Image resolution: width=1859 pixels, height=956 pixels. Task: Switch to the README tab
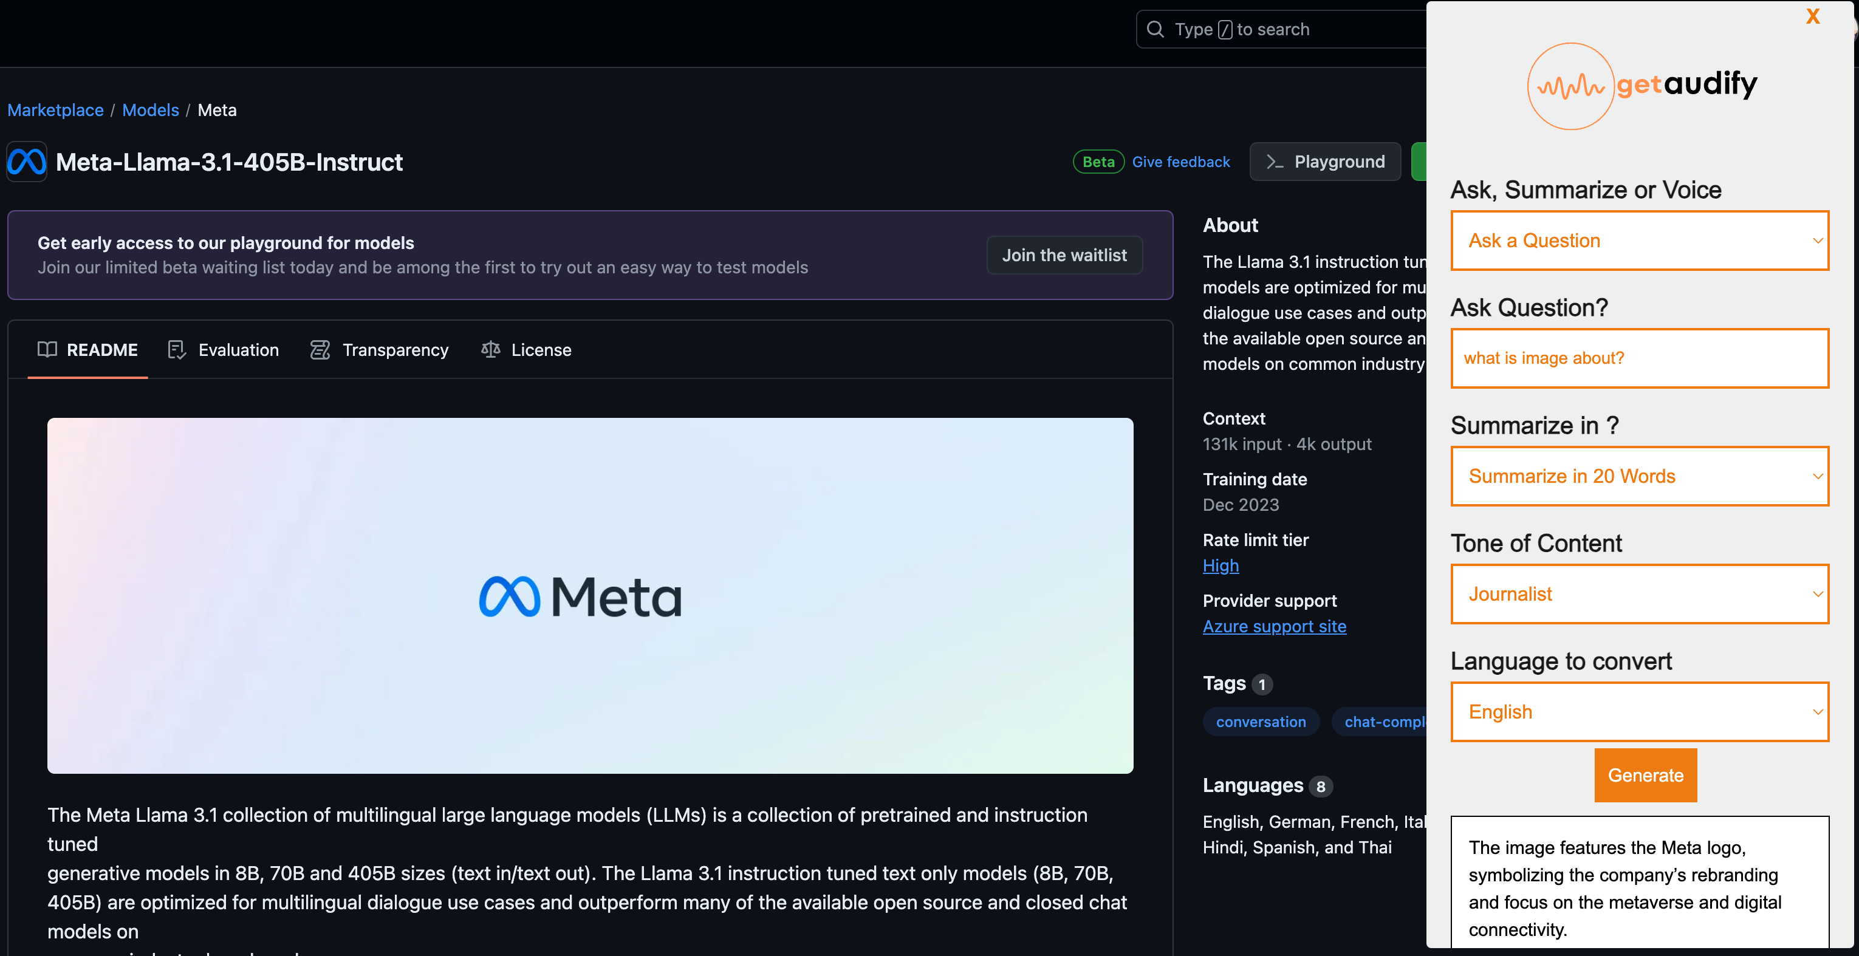88,350
